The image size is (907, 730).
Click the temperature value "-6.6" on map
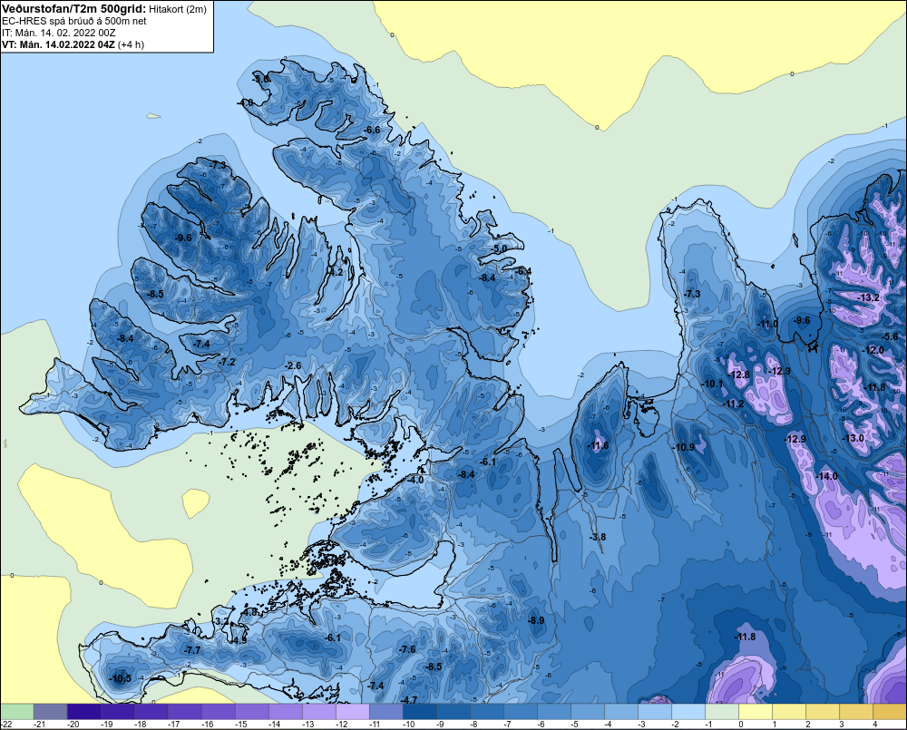pyautogui.click(x=373, y=130)
